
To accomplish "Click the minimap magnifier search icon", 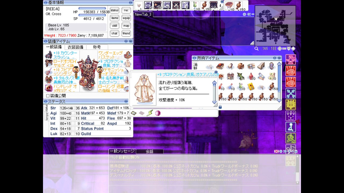I will pos(256,49).
